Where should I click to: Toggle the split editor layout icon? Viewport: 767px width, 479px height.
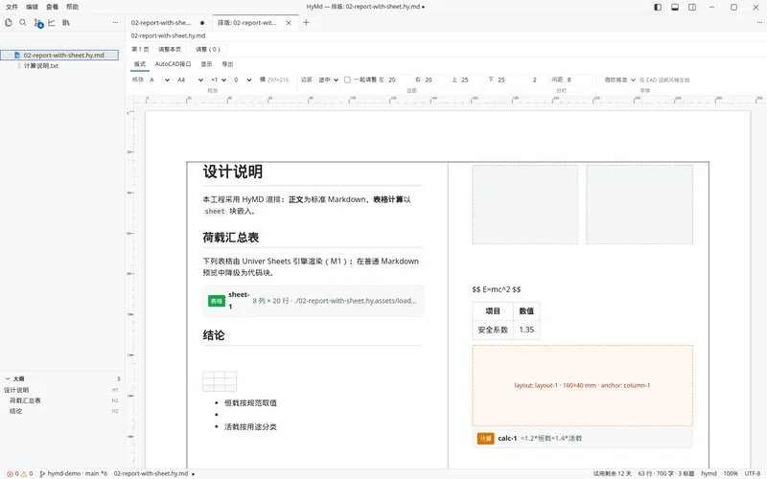(691, 7)
